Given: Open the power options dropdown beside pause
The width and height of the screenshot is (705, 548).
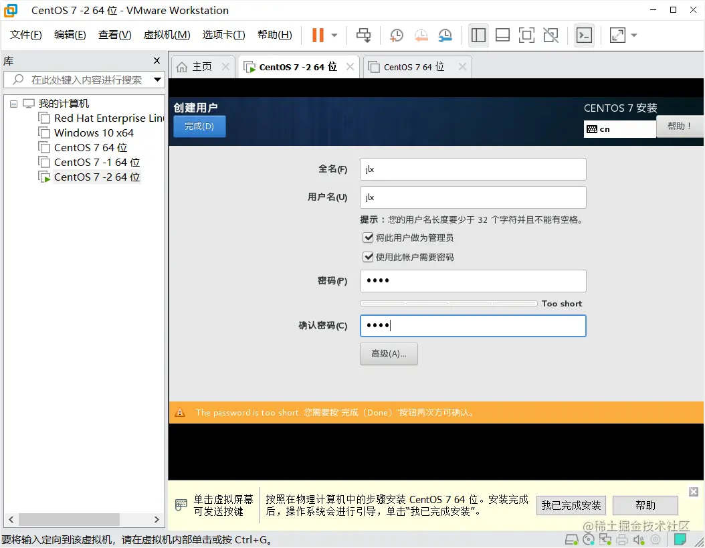Looking at the screenshot, I should [334, 35].
